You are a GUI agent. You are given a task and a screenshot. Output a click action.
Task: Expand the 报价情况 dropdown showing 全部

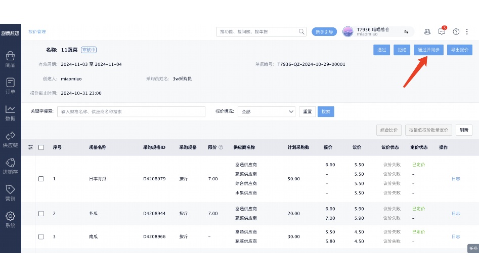tap(267, 111)
